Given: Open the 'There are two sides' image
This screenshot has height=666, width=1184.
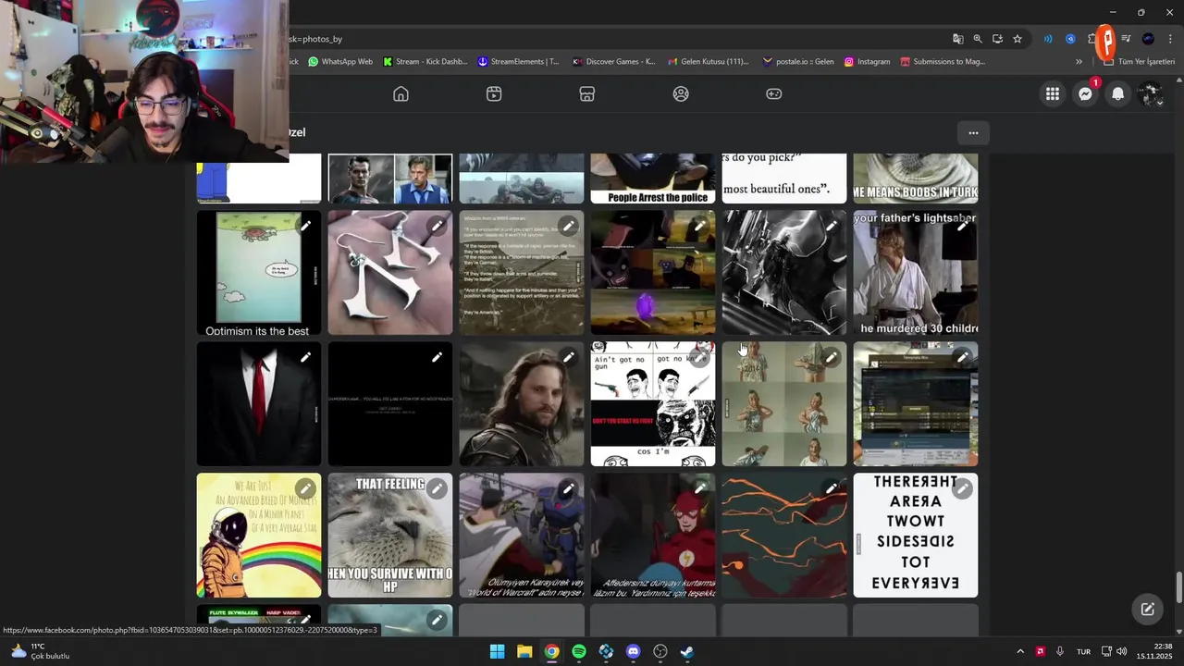Looking at the screenshot, I should point(916,536).
